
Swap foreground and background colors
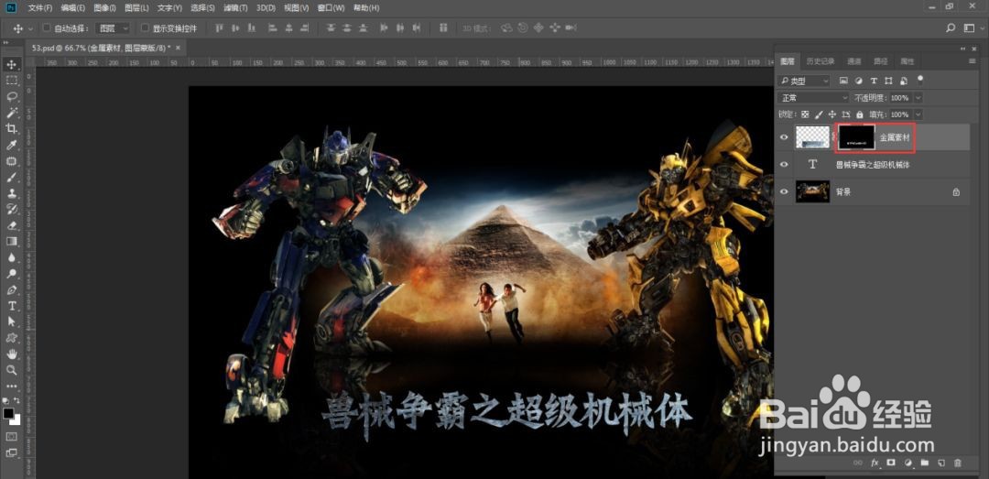pos(17,400)
